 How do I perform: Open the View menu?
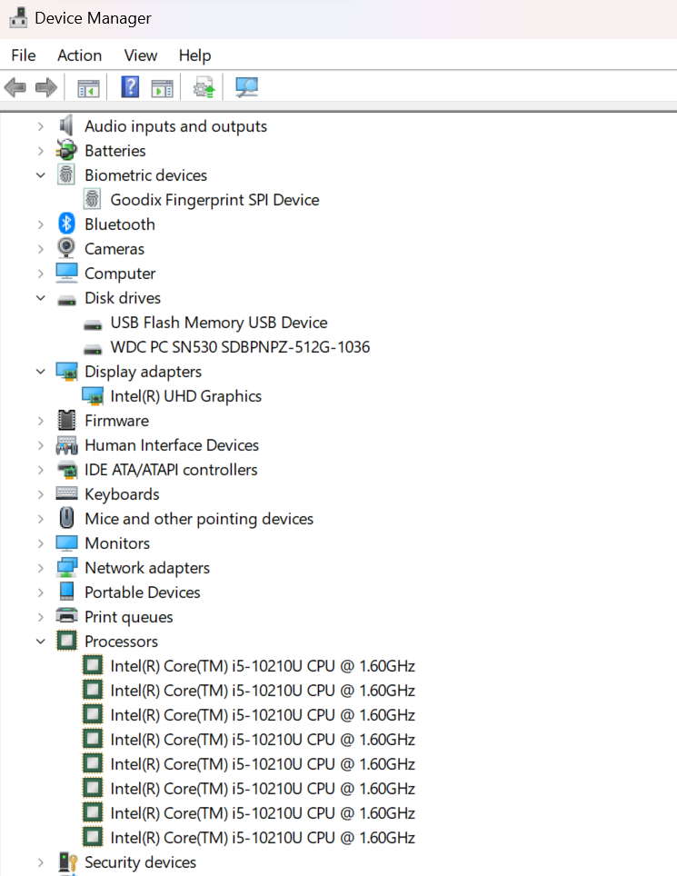tap(141, 55)
